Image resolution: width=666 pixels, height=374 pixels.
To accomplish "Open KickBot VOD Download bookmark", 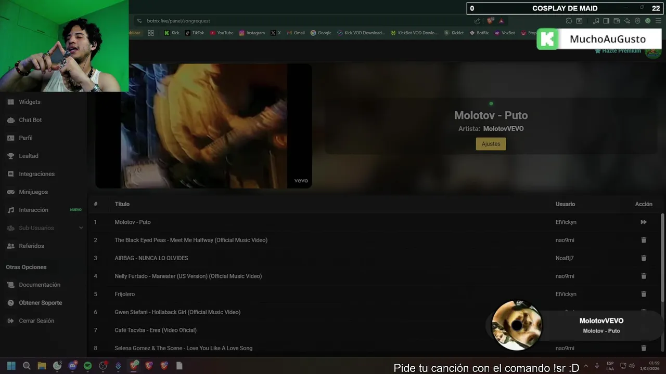I will coord(415,33).
